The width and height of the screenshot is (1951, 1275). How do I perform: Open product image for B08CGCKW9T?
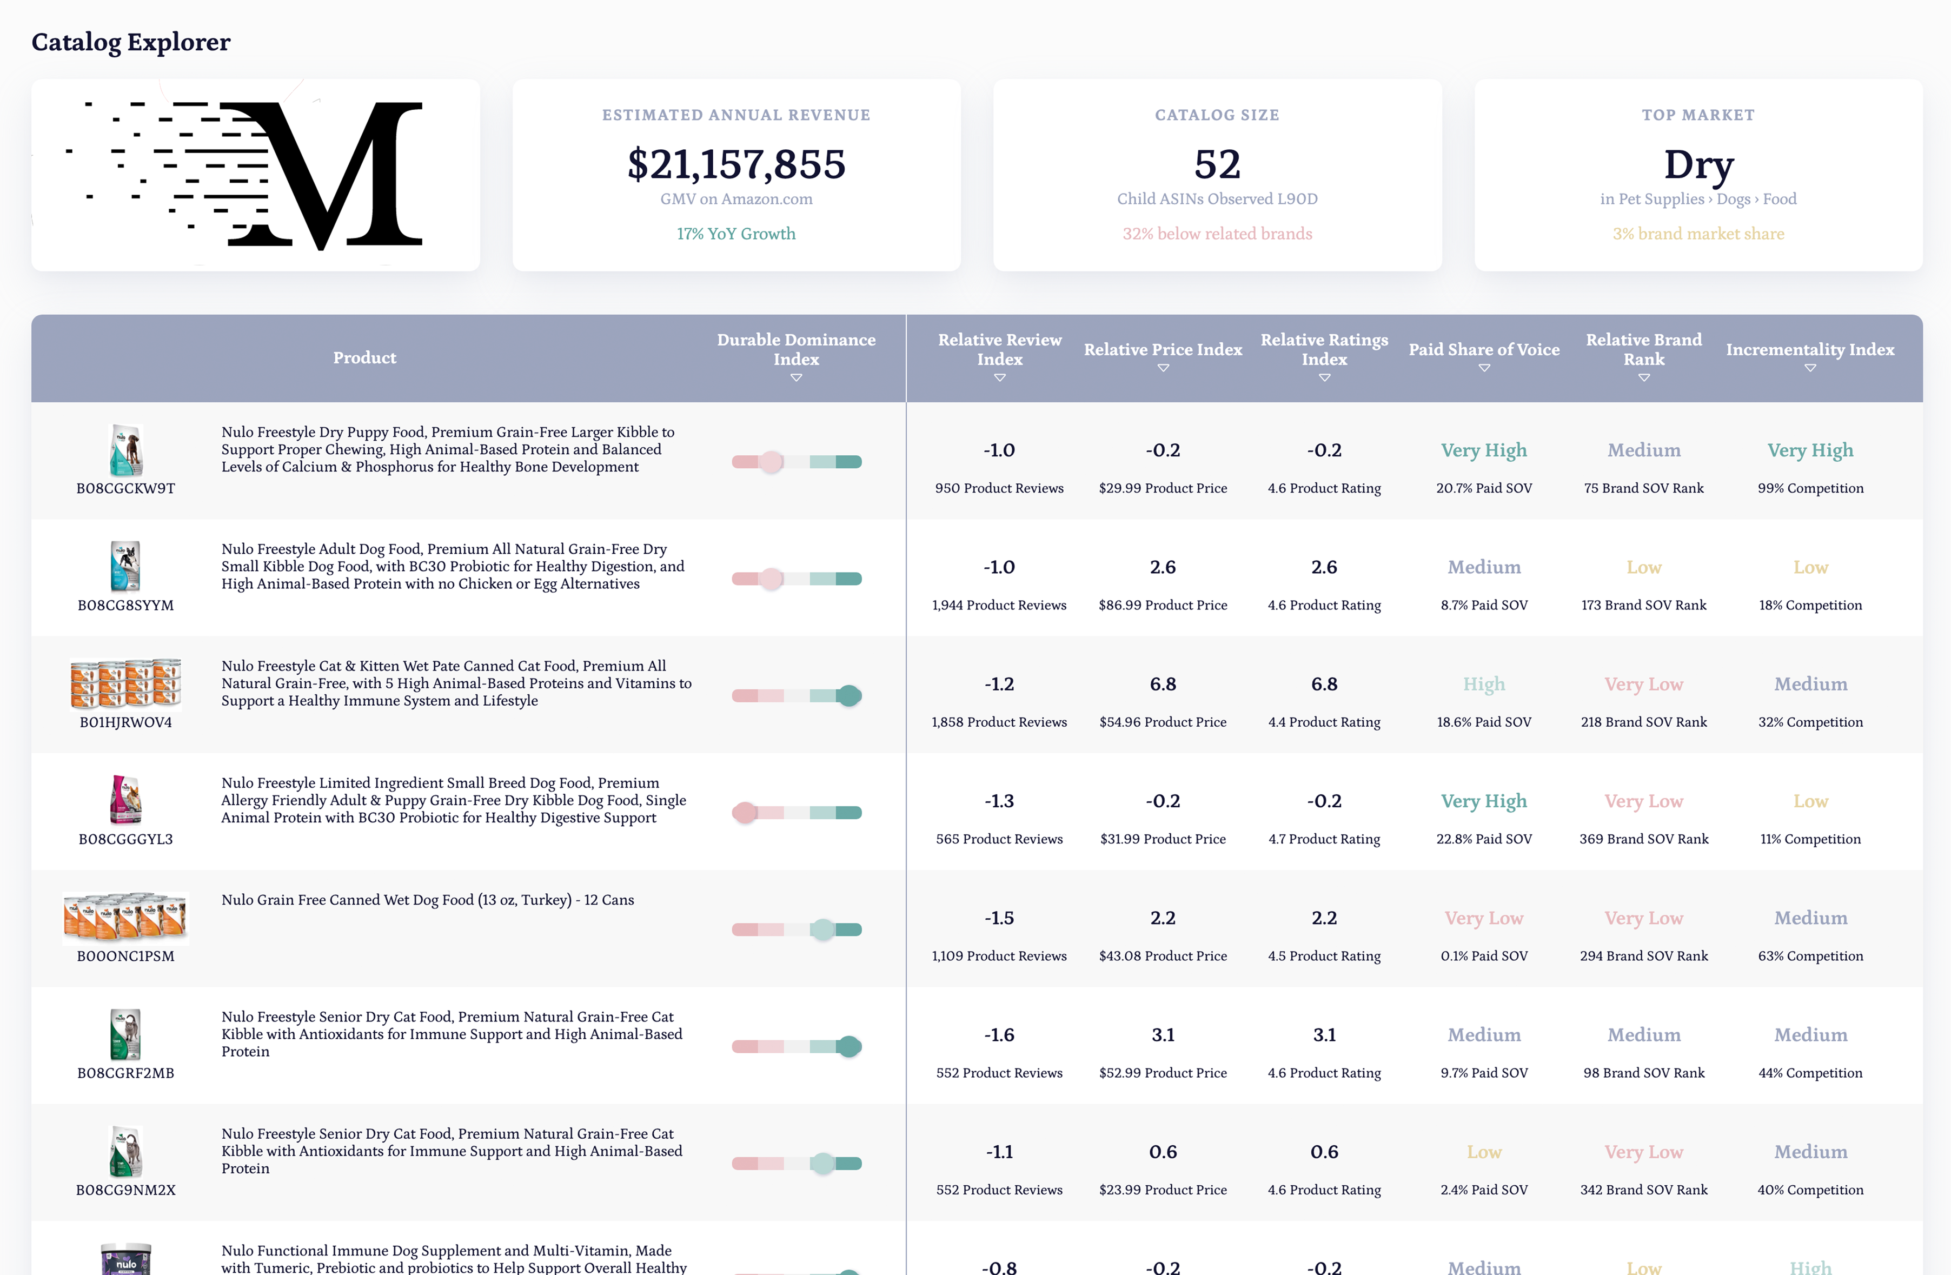[125, 450]
